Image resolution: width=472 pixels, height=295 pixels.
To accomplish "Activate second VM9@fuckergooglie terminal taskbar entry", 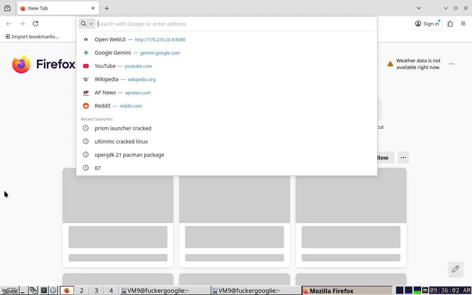I will coord(256,291).
